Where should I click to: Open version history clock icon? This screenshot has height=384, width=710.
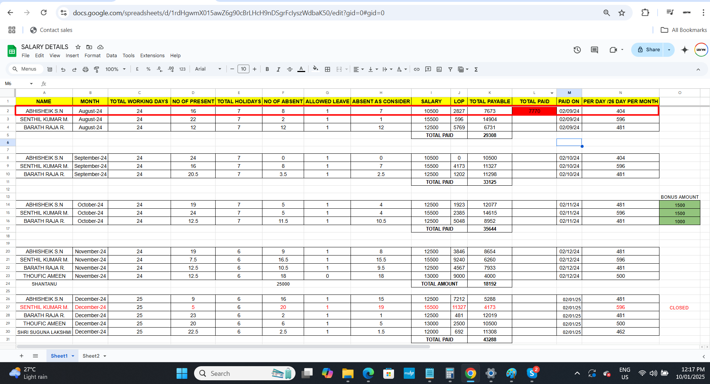click(577, 50)
